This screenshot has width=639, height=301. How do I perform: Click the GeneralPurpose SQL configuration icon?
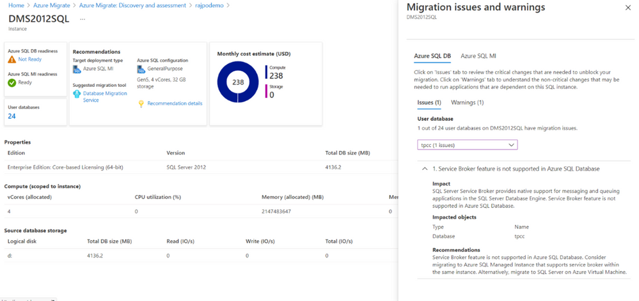(141, 69)
